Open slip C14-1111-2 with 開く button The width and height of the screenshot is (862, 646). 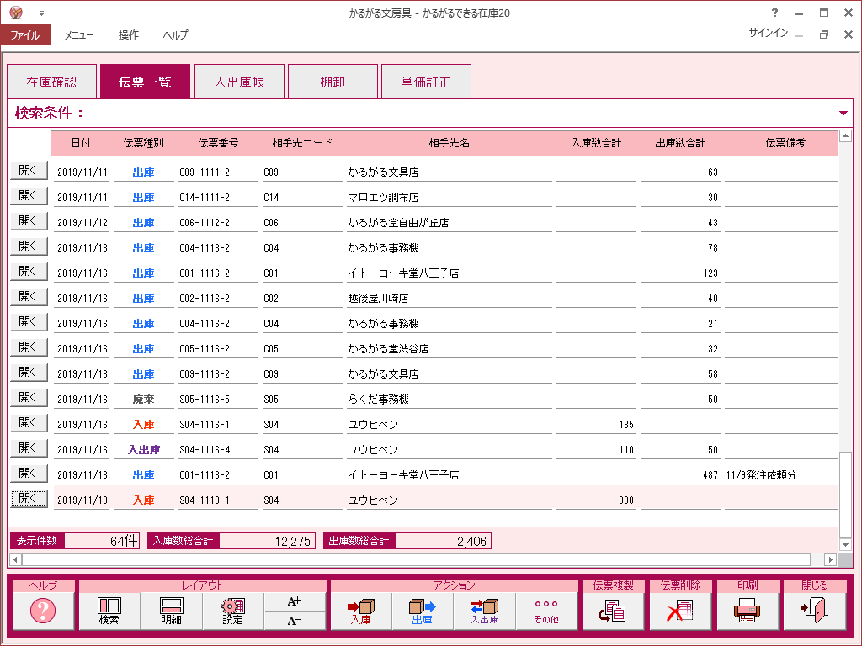point(29,196)
